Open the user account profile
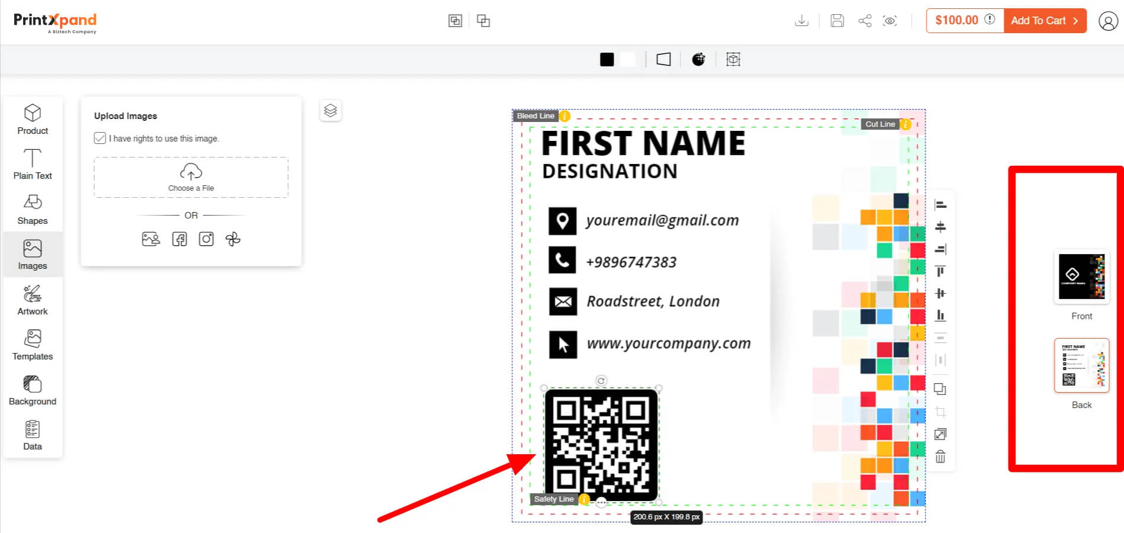 click(x=1108, y=21)
